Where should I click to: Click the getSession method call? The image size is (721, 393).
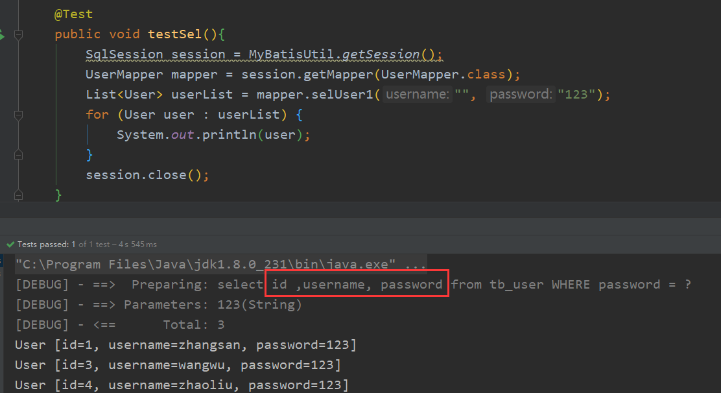point(381,54)
